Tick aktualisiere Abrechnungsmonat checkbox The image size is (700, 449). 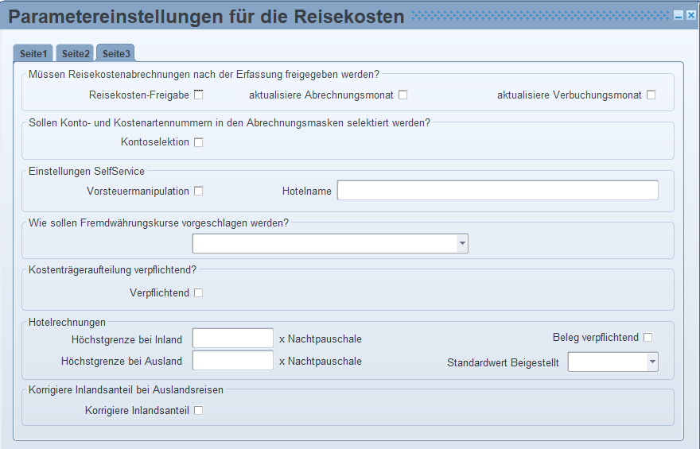pos(403,95)
